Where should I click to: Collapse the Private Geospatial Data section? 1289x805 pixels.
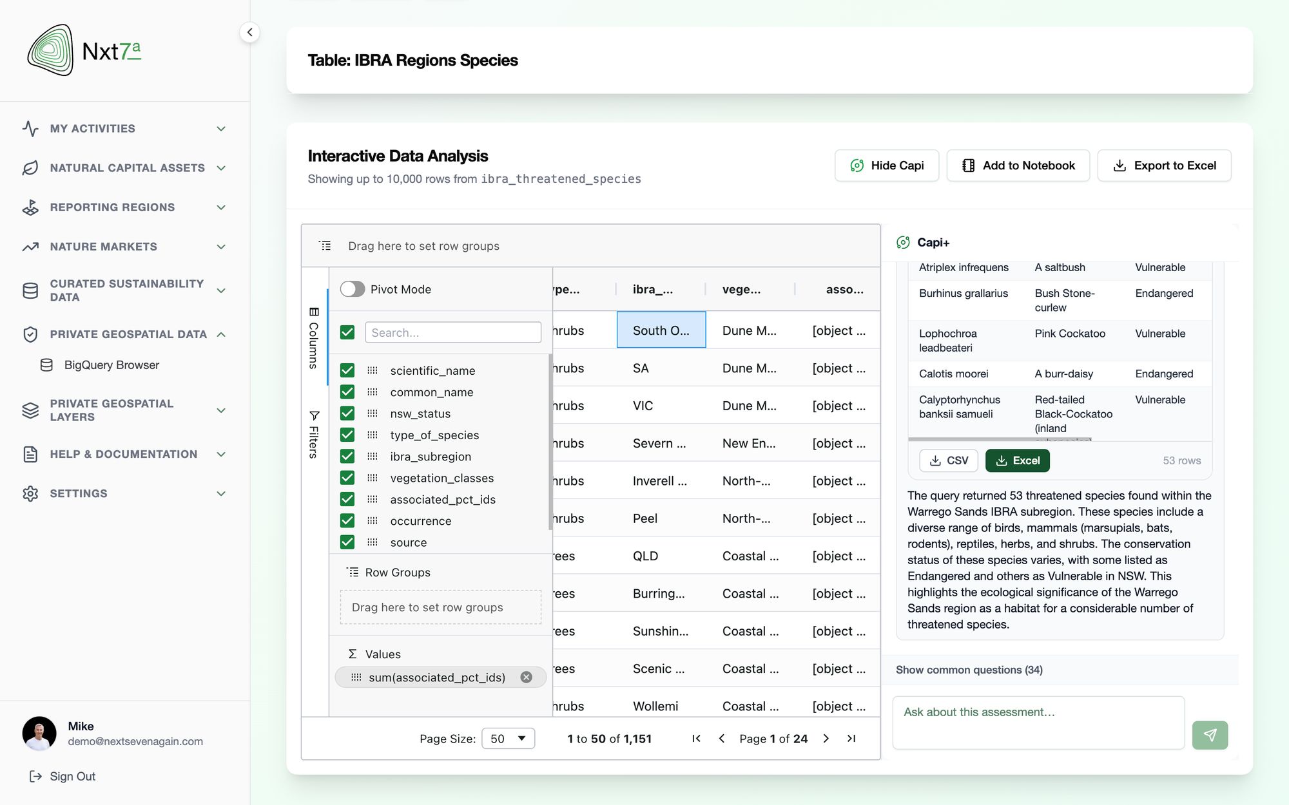point(124,334)
